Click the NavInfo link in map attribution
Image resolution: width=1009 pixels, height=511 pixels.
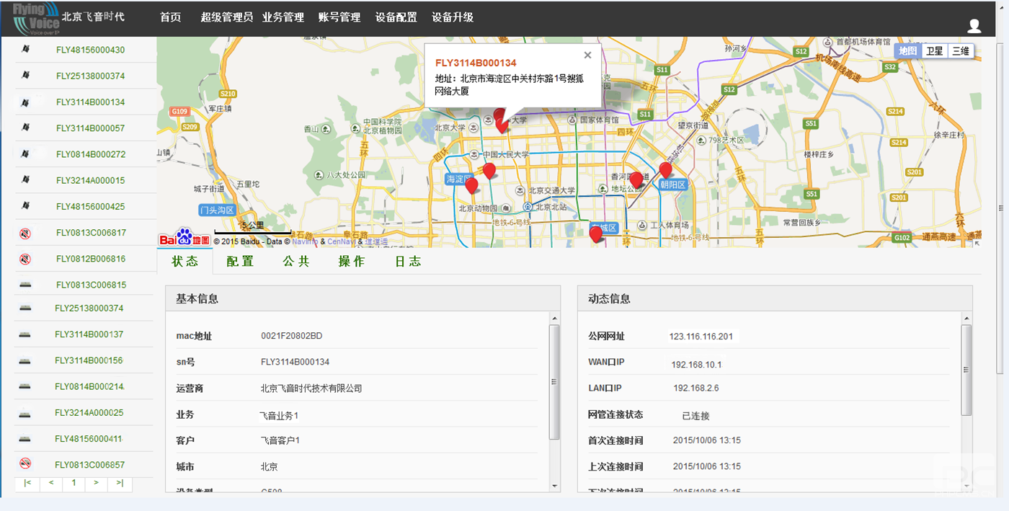click(304, 241)
